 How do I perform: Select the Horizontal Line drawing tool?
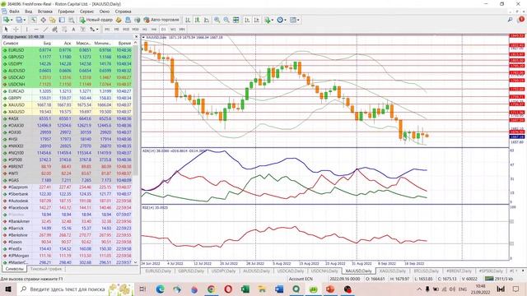pos(36,30)
